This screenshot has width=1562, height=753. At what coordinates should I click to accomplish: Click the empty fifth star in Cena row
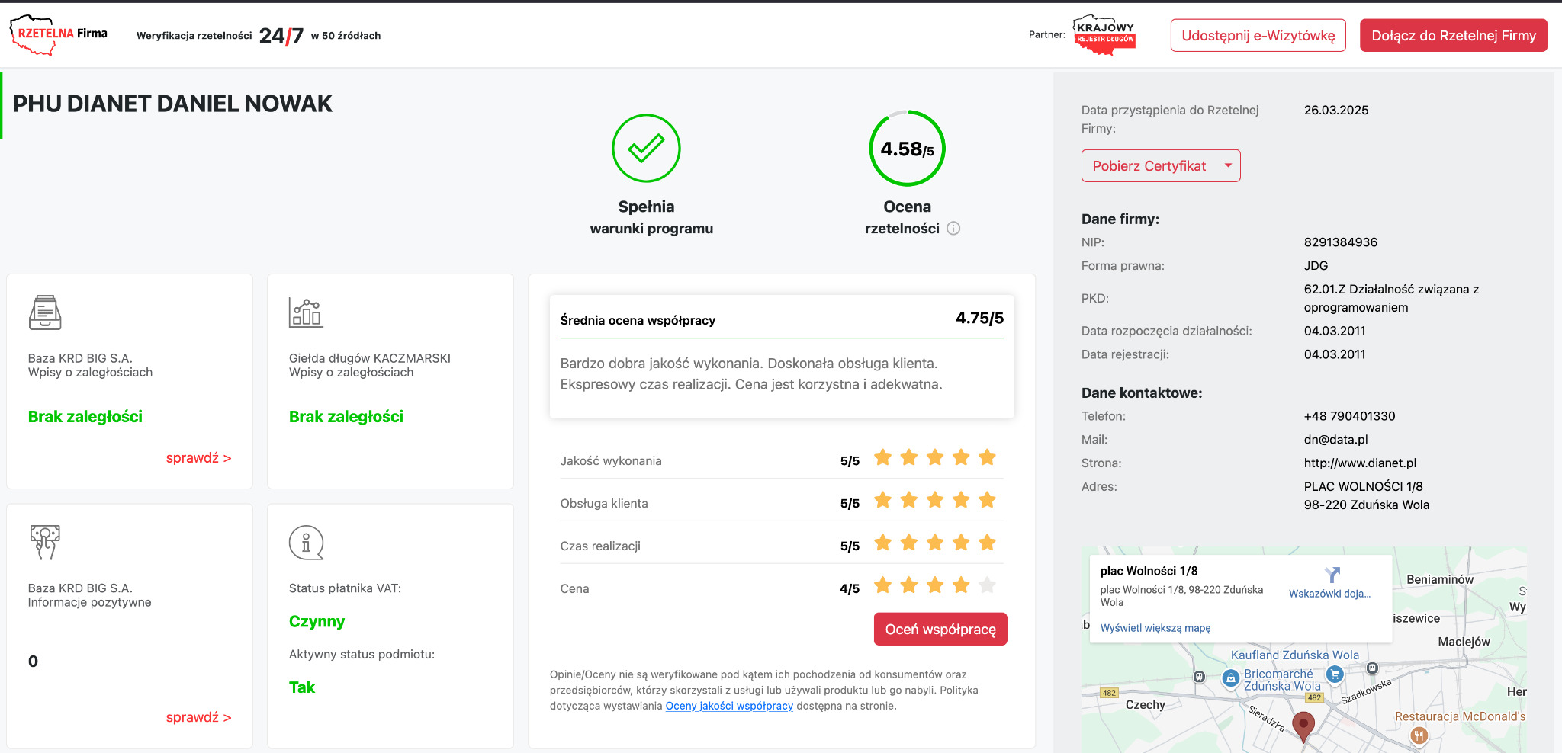coord(987,585)
